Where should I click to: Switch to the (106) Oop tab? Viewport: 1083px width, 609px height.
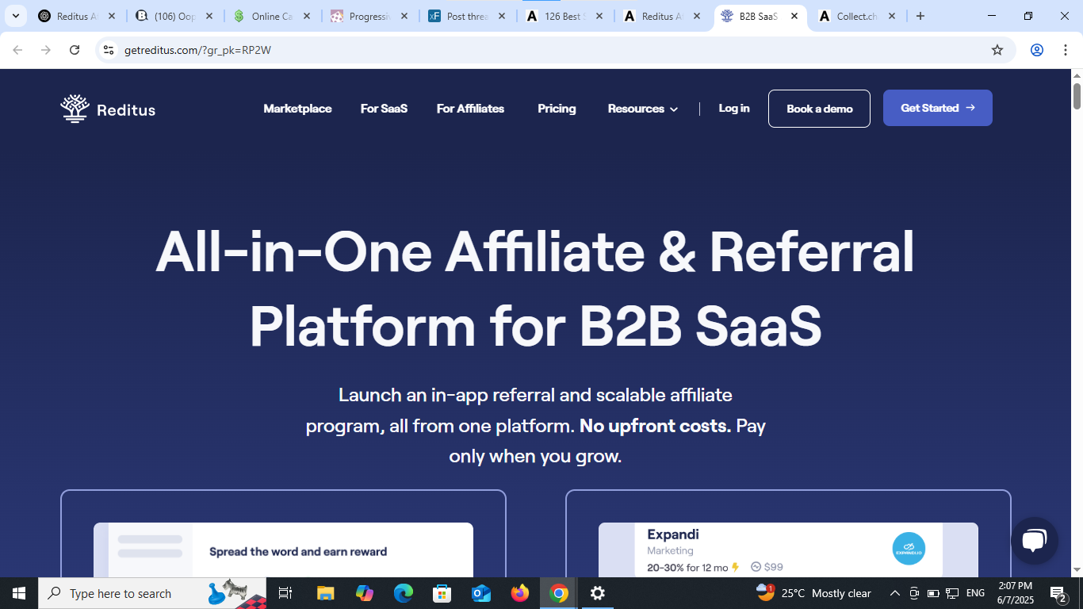coord(175,16)
